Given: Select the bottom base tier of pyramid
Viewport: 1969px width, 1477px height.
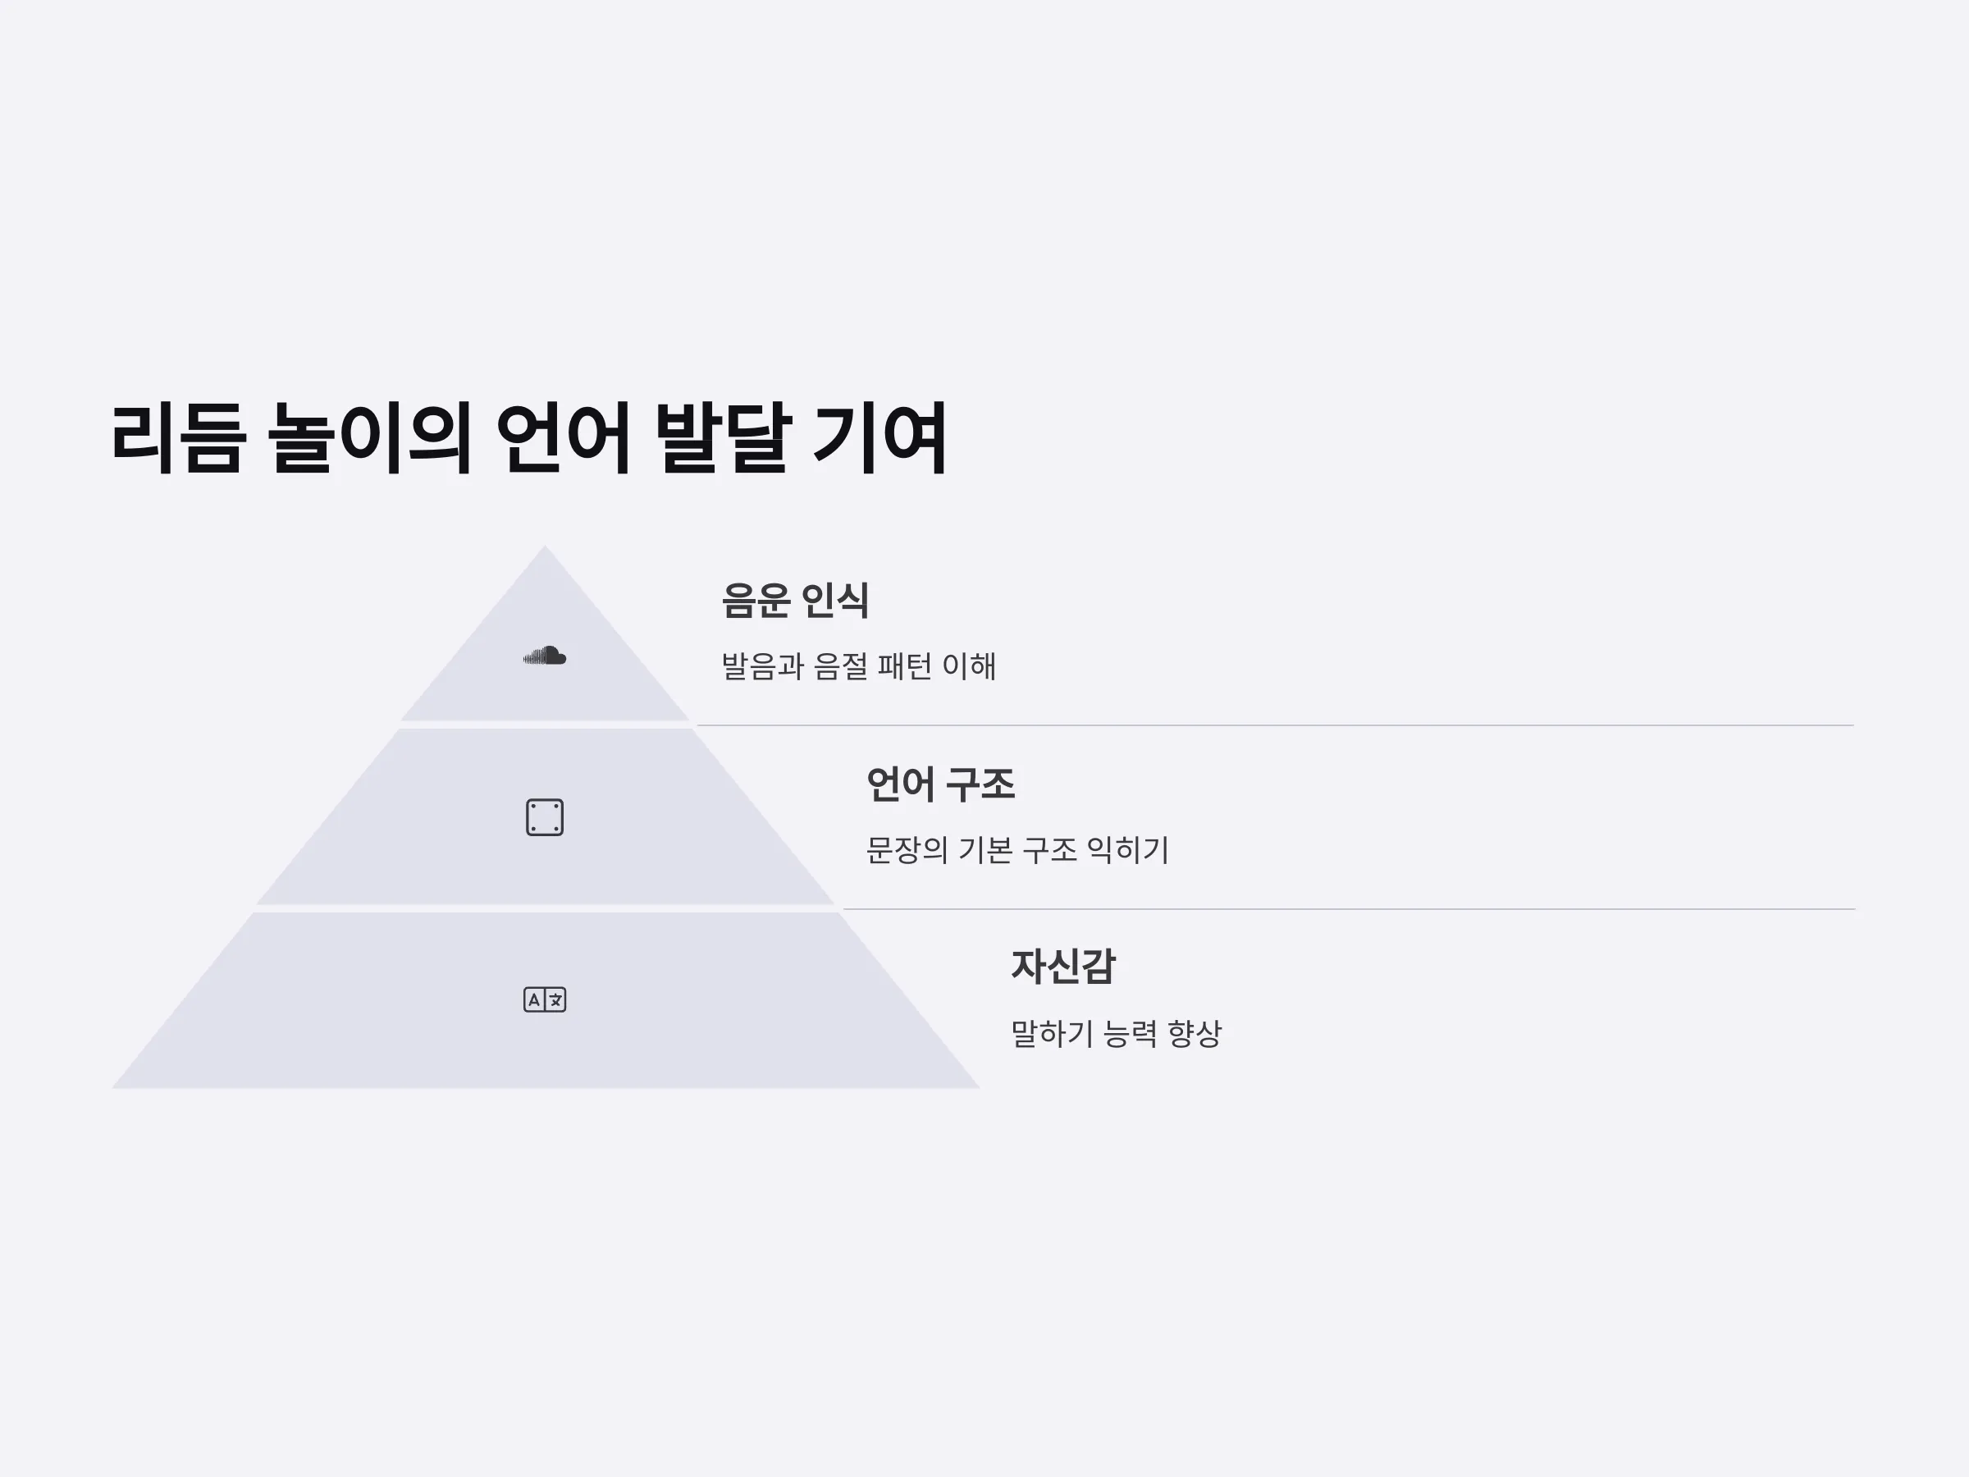Looking at the screenshot, I should tap(545, 1001).
